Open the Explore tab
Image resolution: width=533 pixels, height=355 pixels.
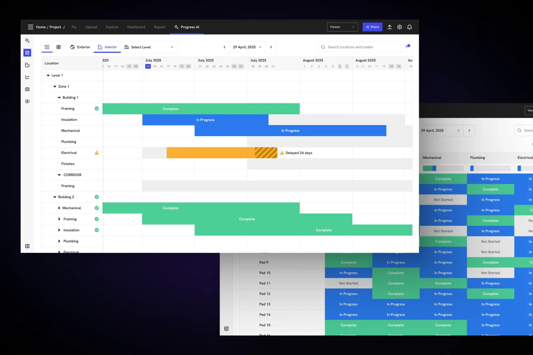(112, 27)
